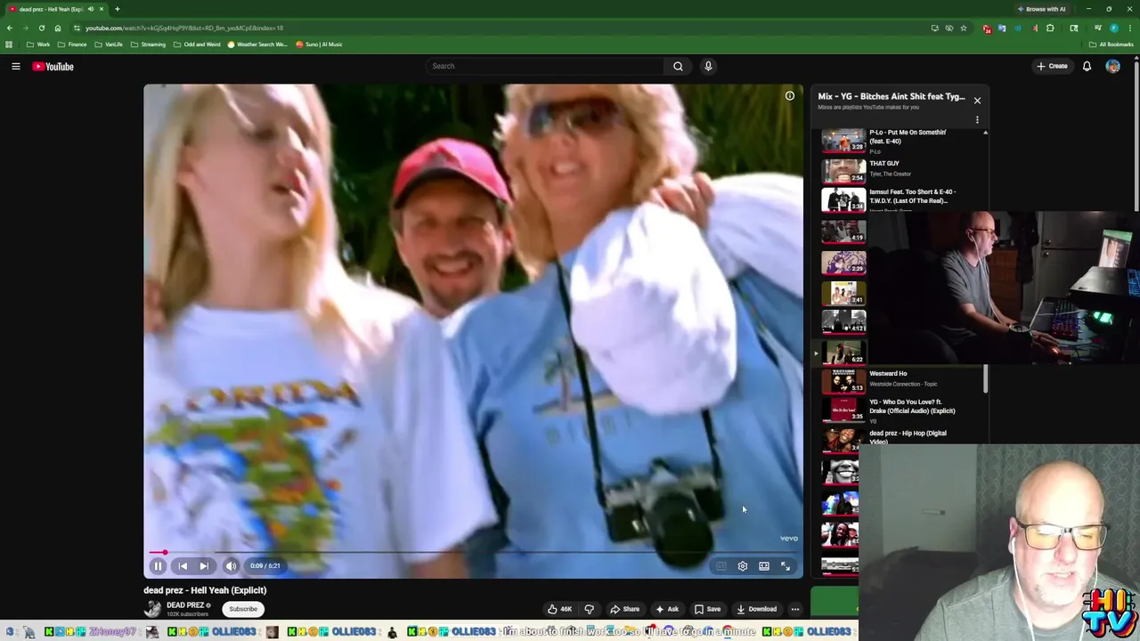Open the VanLife bookmarks folder
This screenshot has width=1140, height=641.
[x=109, y=45]
